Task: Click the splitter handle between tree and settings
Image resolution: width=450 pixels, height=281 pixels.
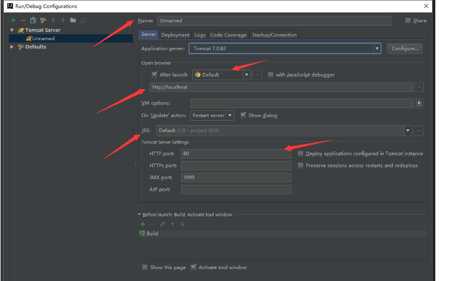Action: [134, 164]
